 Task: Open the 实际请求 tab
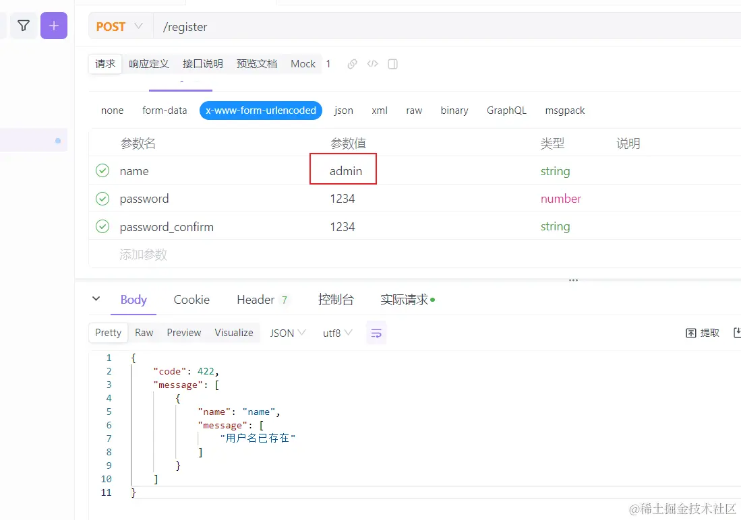pyautogui.click(x=407, y=300)
